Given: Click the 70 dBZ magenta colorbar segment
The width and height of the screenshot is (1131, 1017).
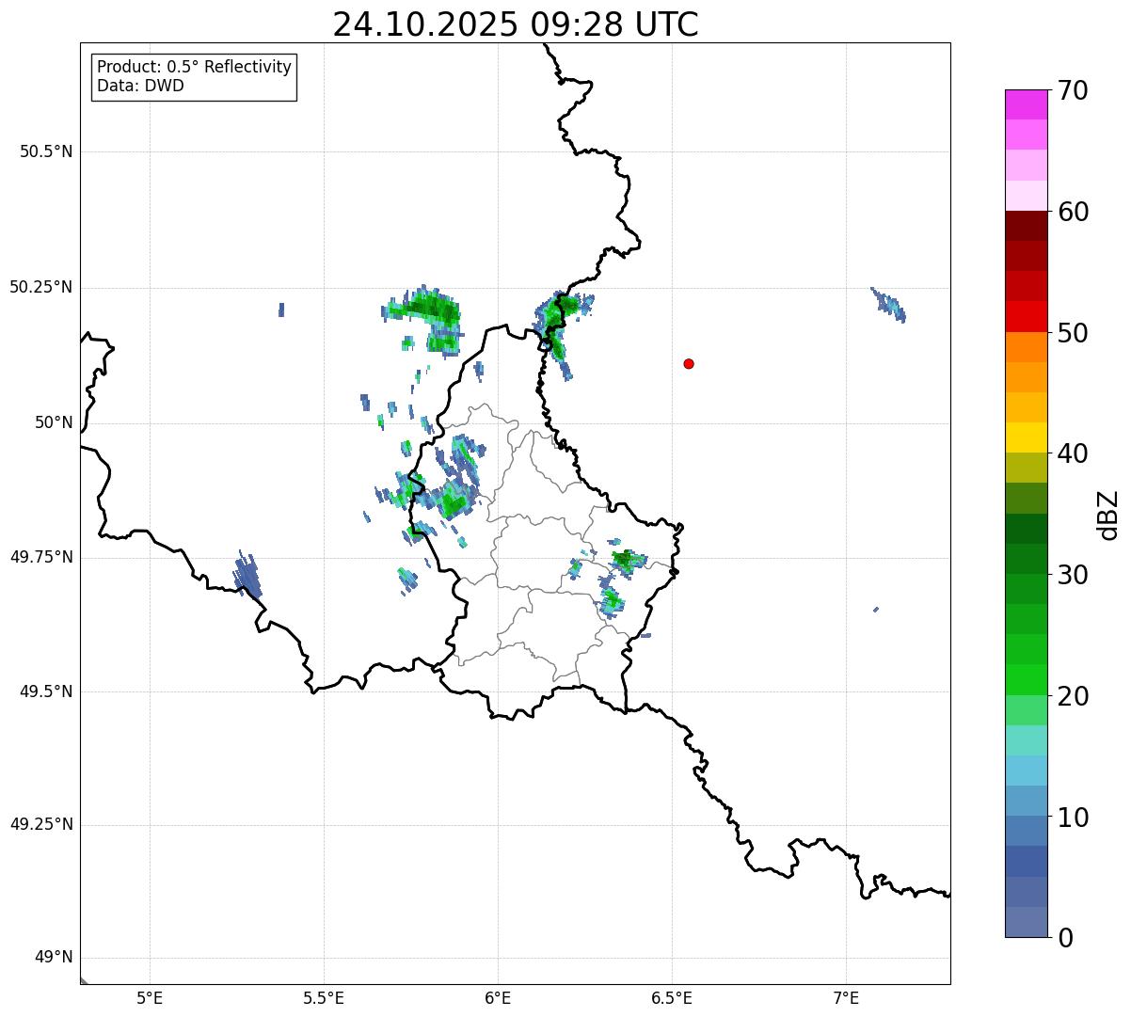Looking at the screenshot, I should tap(1026, 104).
